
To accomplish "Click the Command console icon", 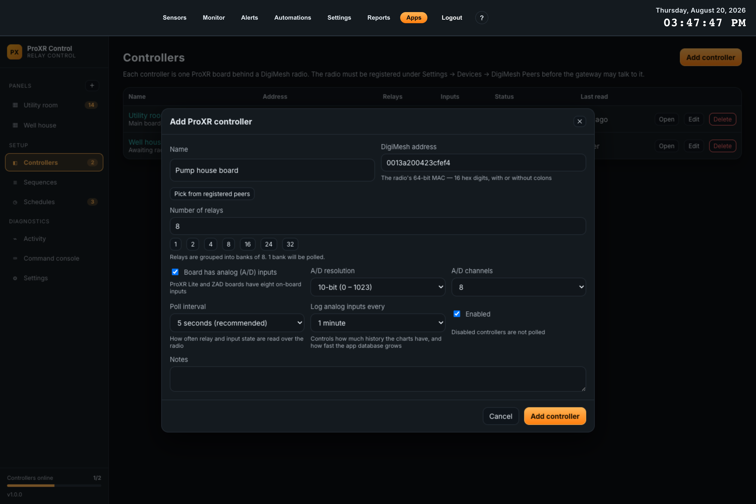I will [15, 259].
